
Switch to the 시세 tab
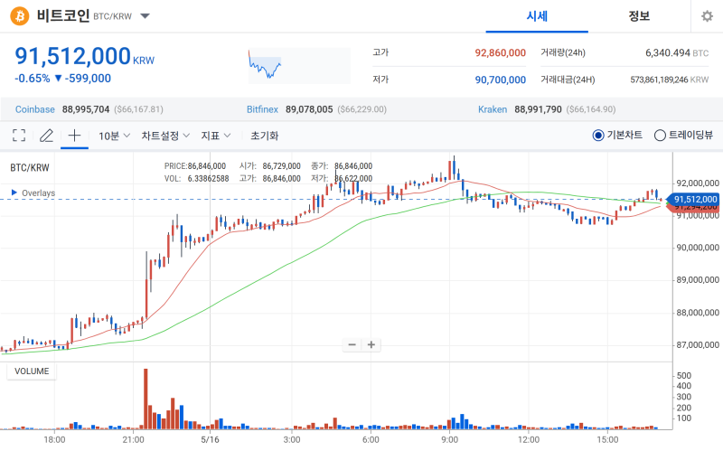click(x=537, y=16)
